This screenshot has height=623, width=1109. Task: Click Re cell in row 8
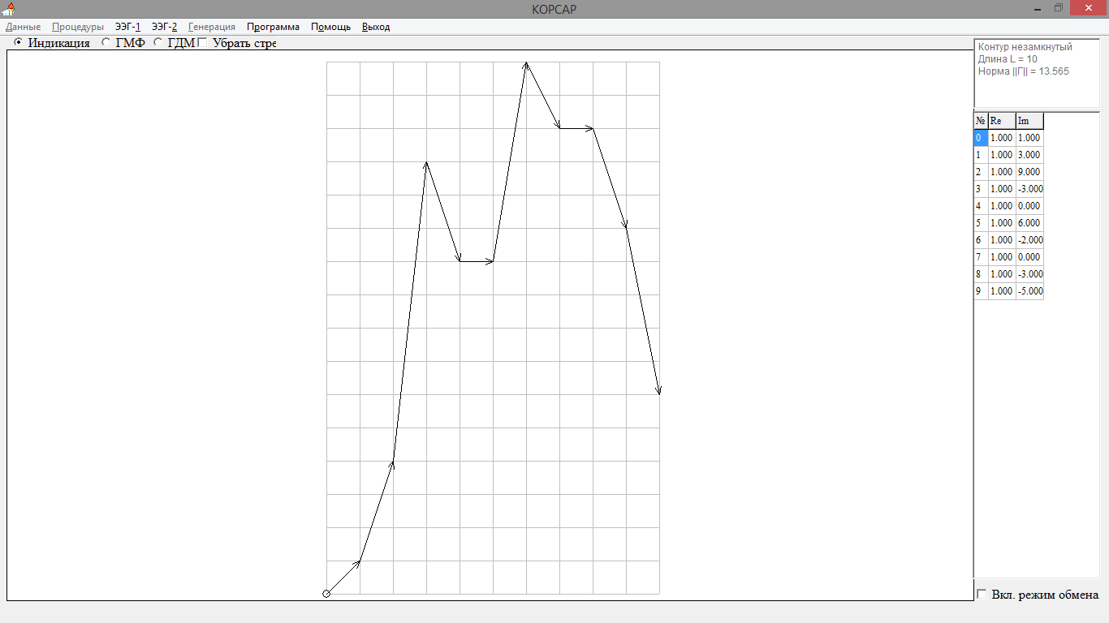pyautogui.click(x=1002, y=274)
